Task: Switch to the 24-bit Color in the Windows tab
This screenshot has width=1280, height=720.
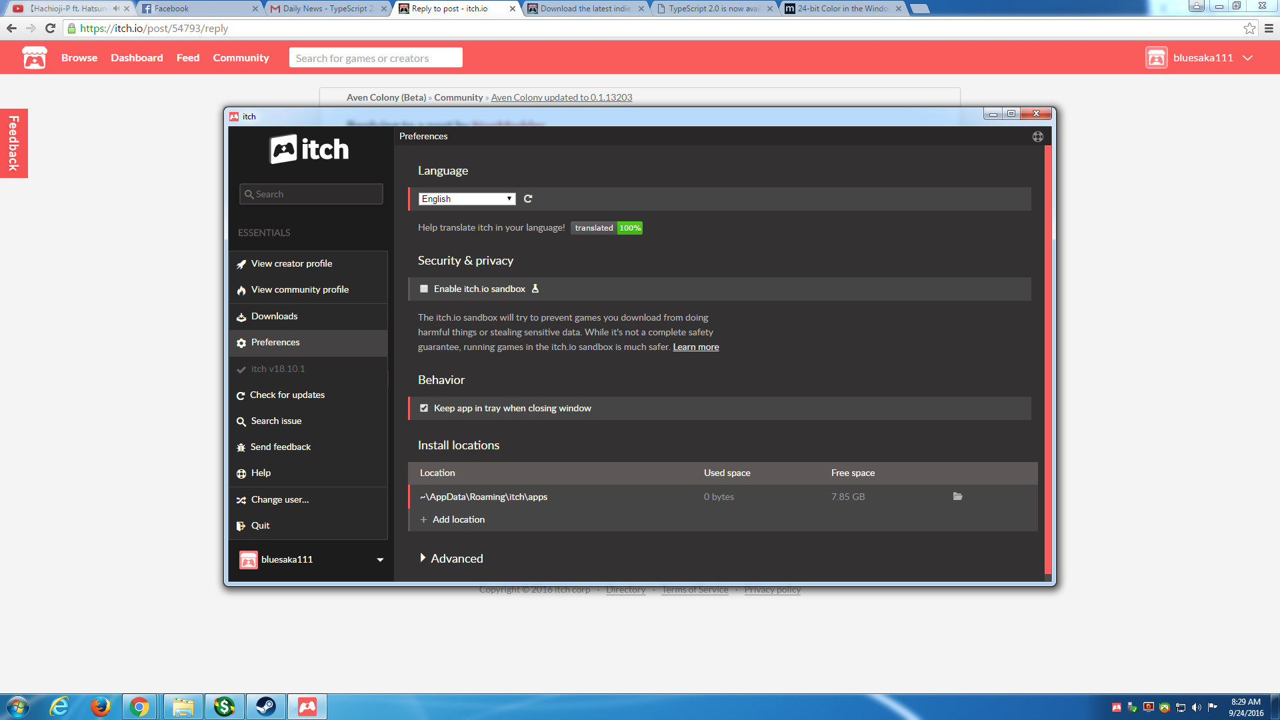Action: tap(843, 9)
